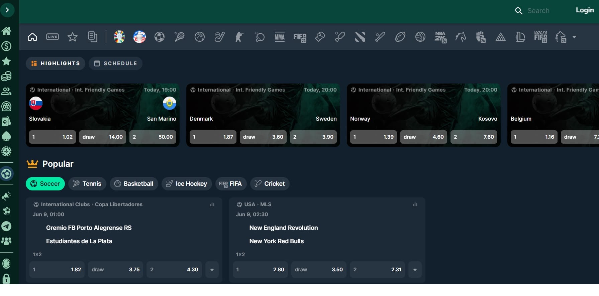Screen dimensions: 599x296
Task: Select the Basketball popular filter
Action: [x=134, y=184]
